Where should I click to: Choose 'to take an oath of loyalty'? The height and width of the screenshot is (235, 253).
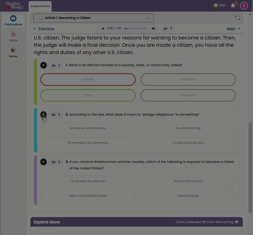pos(88,128)
